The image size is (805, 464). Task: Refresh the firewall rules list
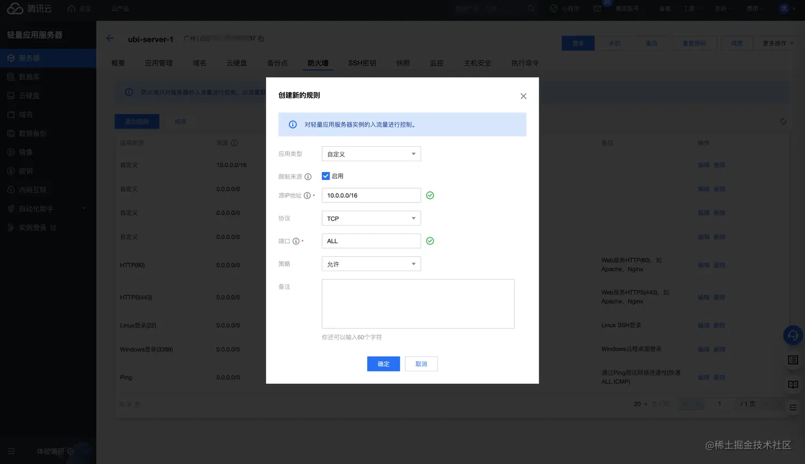(x=783, y=122)
